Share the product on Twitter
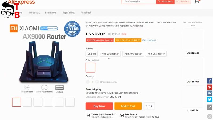The image size is (213, 120). [210, 99]
